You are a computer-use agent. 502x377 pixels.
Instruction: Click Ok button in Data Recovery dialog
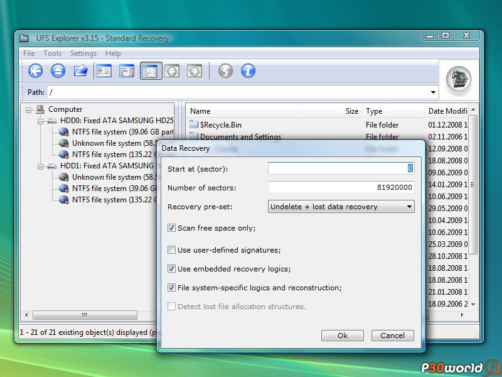click(x=342, y=336)
